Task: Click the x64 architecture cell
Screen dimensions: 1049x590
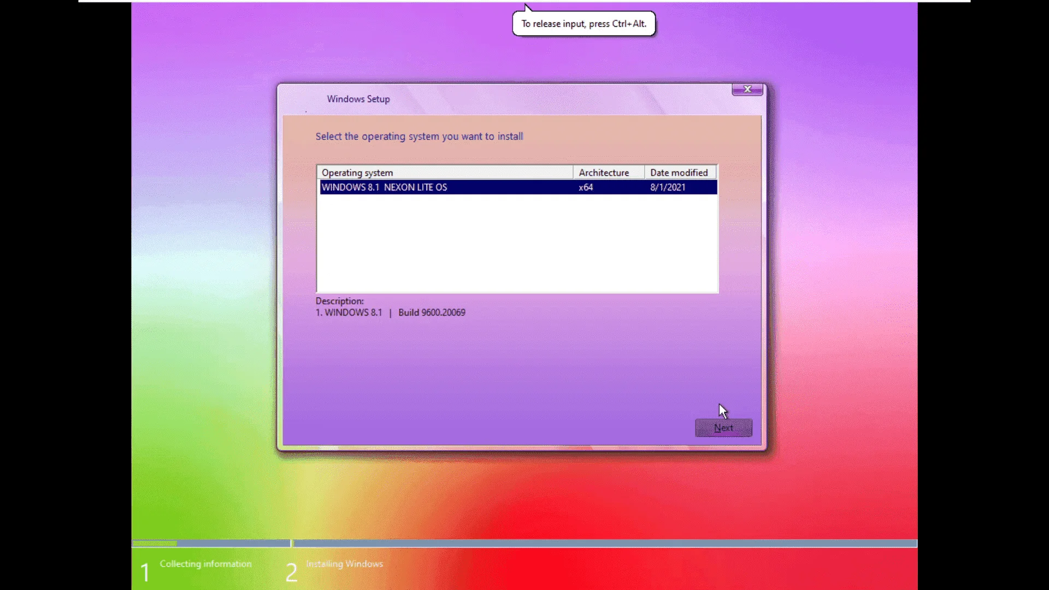Action: pos(586,187)
